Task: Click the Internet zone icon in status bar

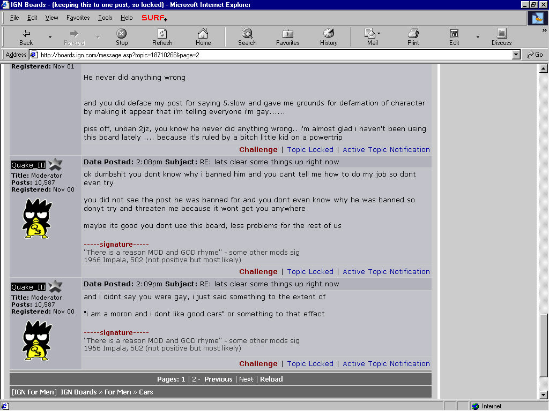Action: [475, 406]
